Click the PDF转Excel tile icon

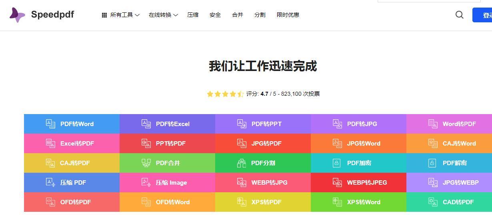pyautogui.click(x=146, y=124)
